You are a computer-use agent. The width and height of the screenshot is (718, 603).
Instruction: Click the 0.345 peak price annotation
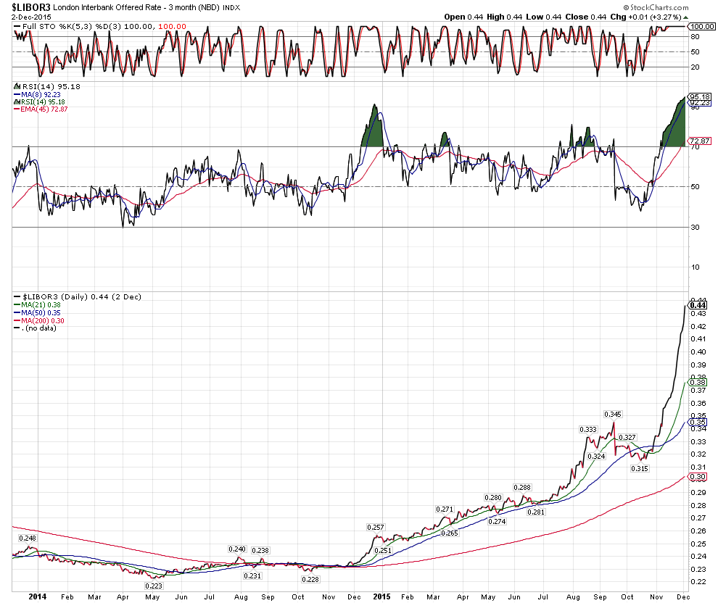pyautogui.click(x=613, y=415)
